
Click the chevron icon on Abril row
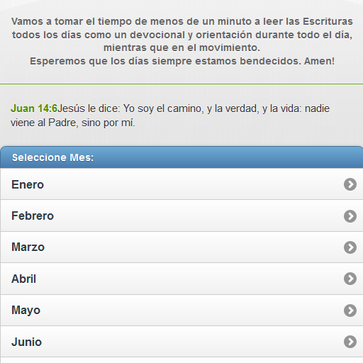pos(350,279)
